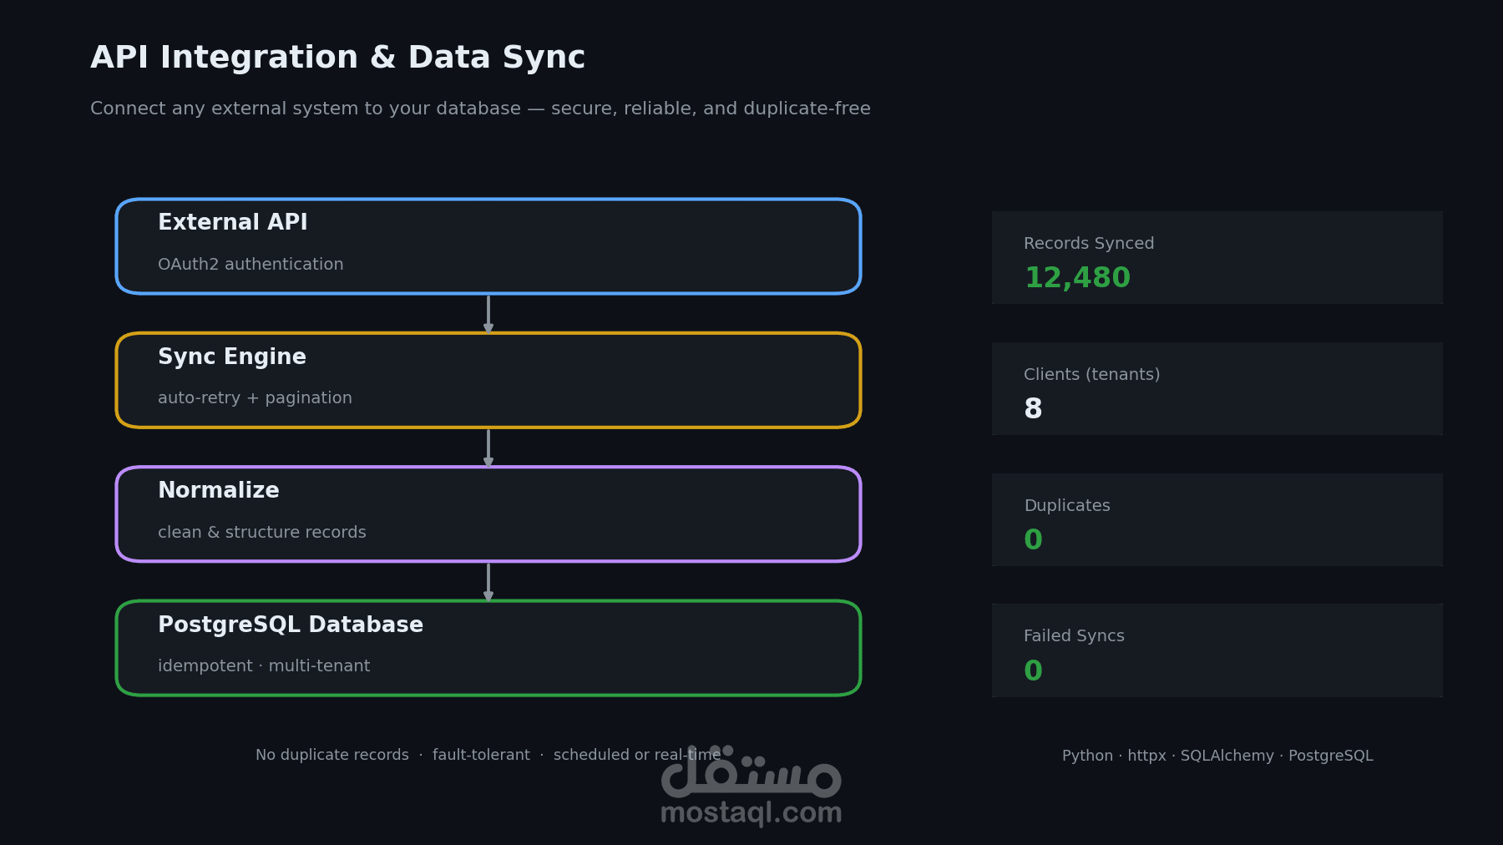Click the 12,480 value

[x=1077, y=278]
